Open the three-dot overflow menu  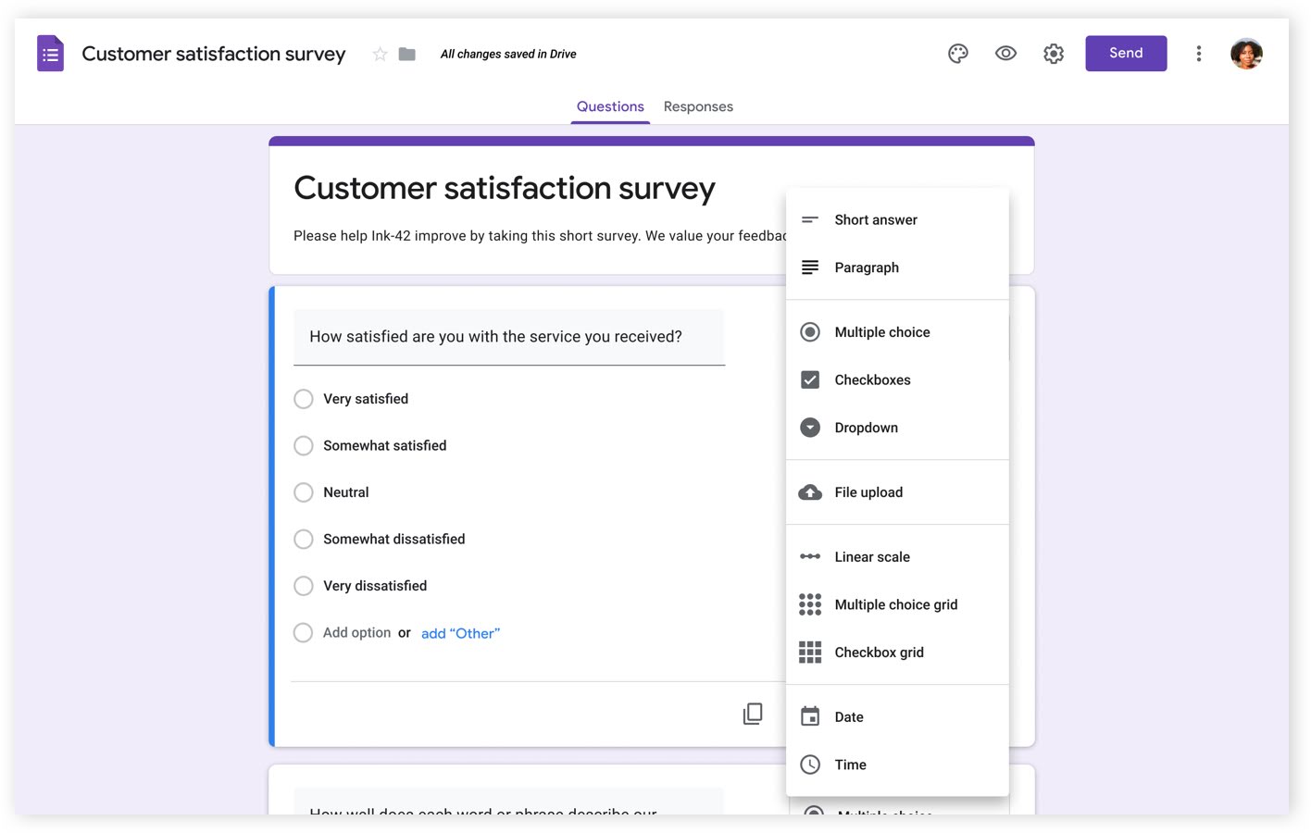point(1199,54)
